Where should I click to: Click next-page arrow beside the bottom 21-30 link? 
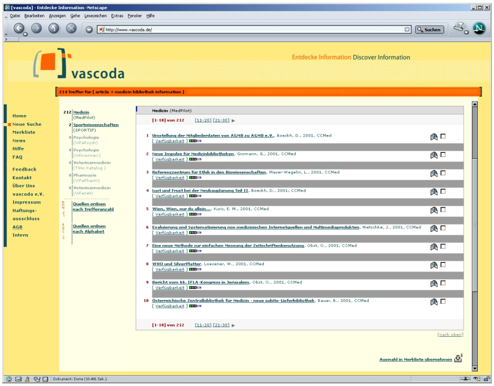(233, 326)
